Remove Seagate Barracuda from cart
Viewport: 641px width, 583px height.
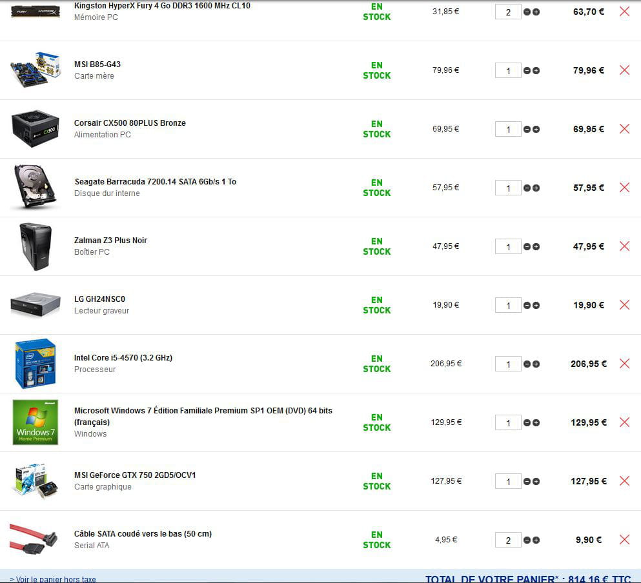[x=624, y=188]
